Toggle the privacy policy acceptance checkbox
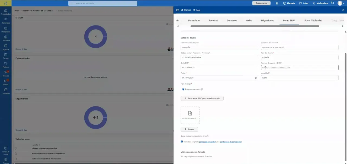Screen dimensions: 347x164 point(182,142)
